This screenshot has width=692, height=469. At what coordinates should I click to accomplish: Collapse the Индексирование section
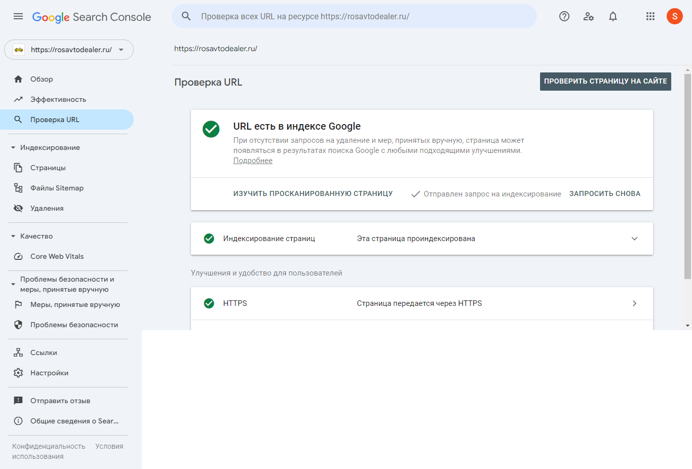13,147
